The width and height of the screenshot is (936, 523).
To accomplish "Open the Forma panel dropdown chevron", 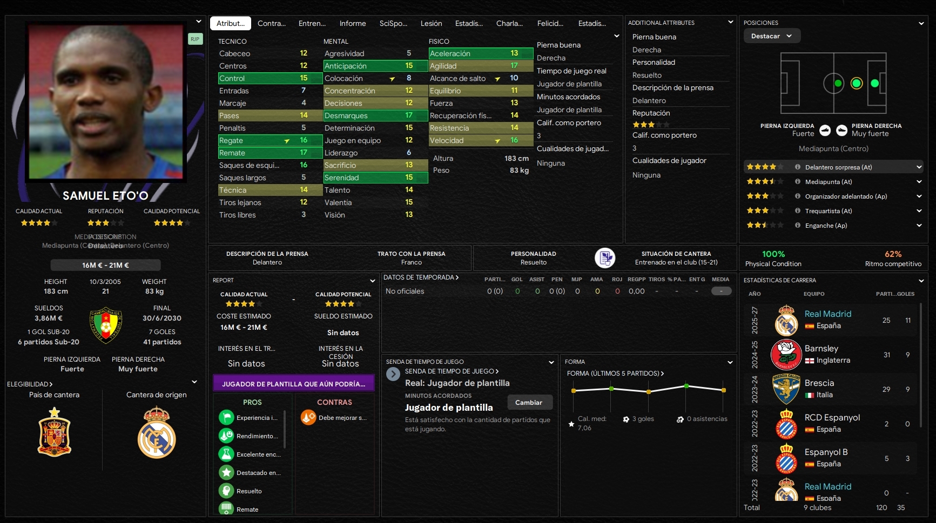I will pyautogui.click(x=730, y=362).
